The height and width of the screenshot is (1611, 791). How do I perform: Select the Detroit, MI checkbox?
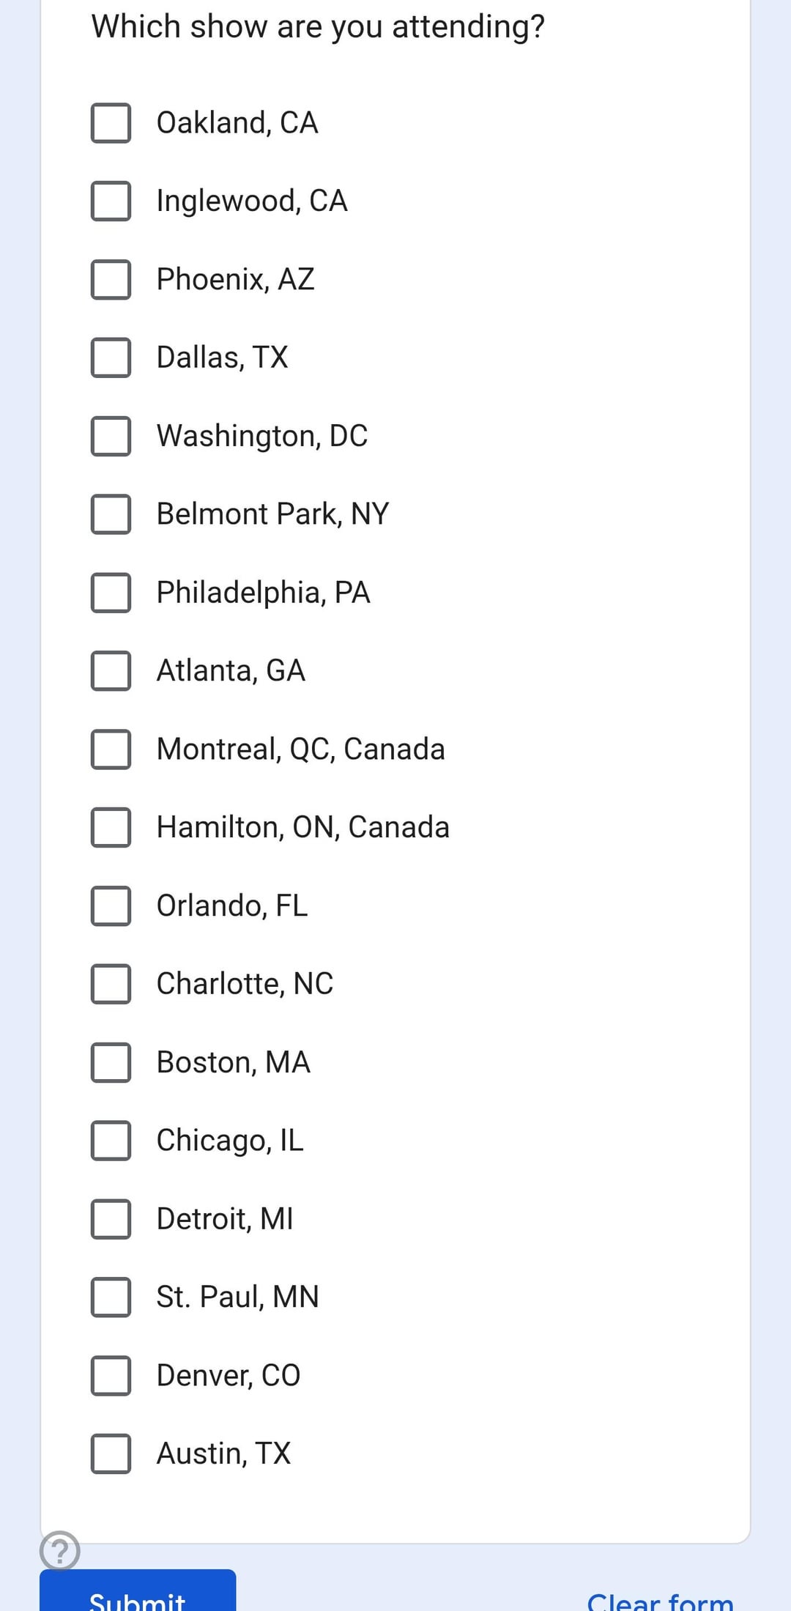click(111, 1219)
